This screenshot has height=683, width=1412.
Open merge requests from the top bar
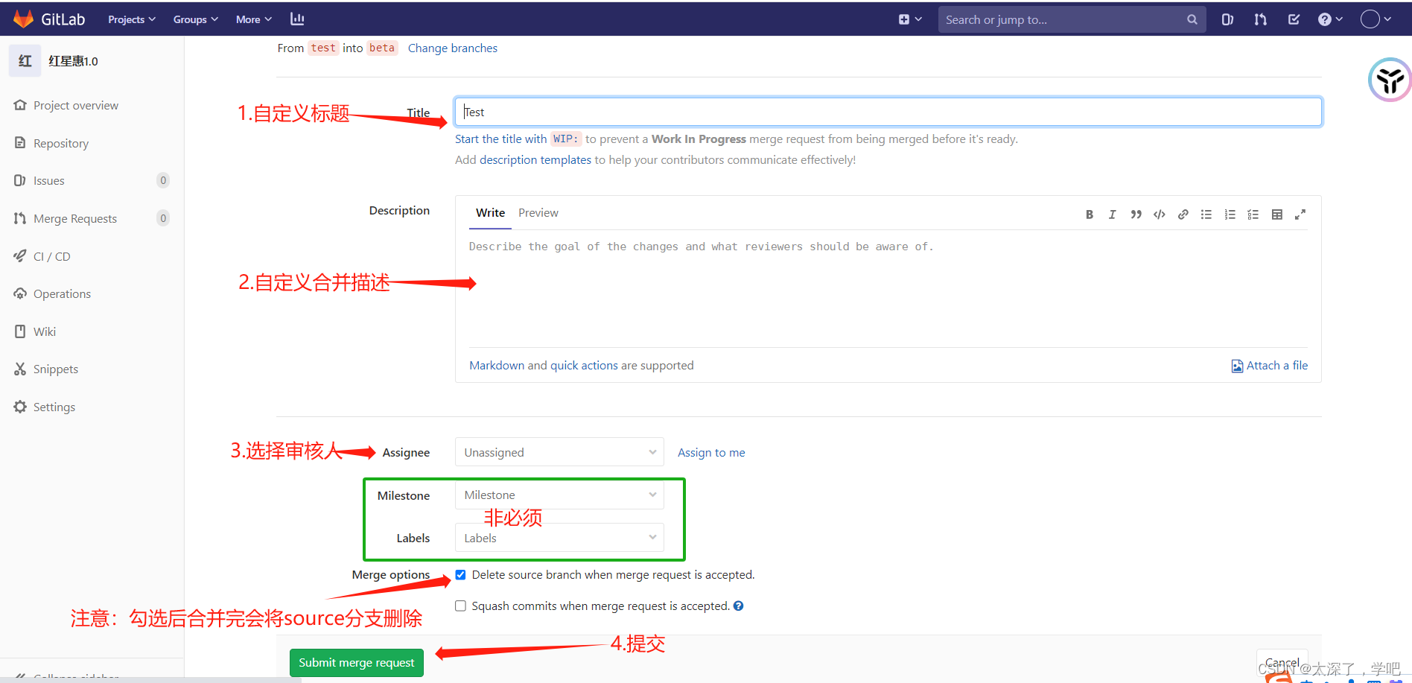(x=1260, y=19)
